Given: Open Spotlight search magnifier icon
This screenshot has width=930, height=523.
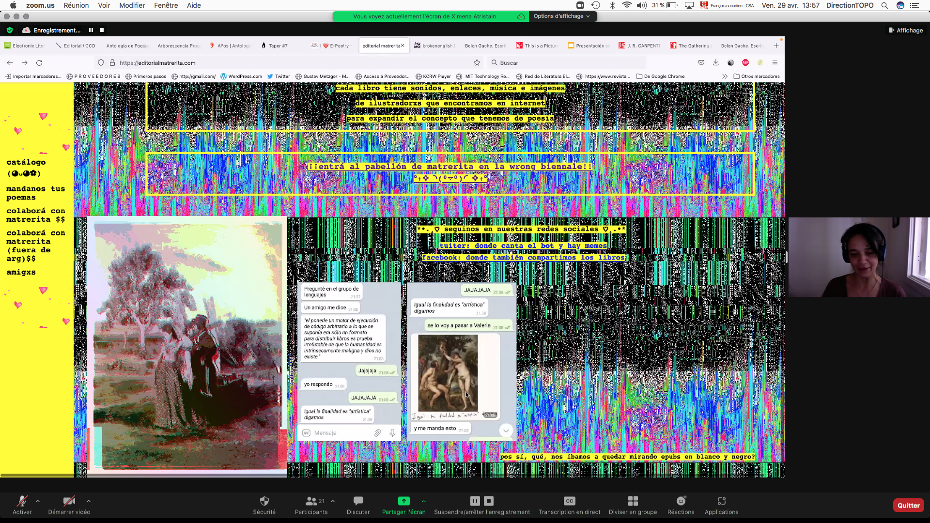Looking at the screenshot, I should [x=884, y=5].
